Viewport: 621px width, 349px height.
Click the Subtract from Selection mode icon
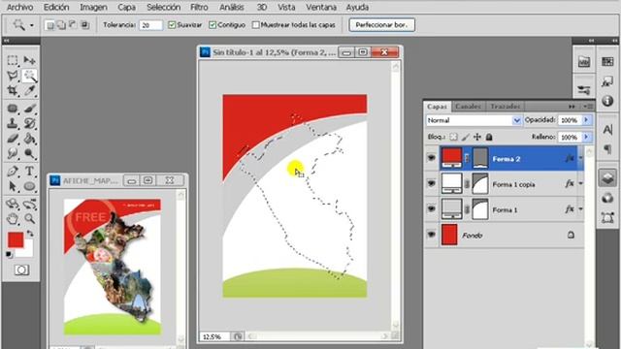pyautogui.click(x=73, y=25)
